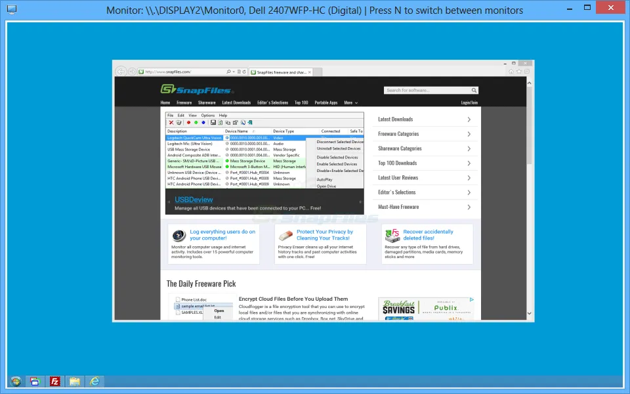630x394 pixels.
Task: Expand the Must-Have Freeware sidebar chevron
Action: coord(469,207)
